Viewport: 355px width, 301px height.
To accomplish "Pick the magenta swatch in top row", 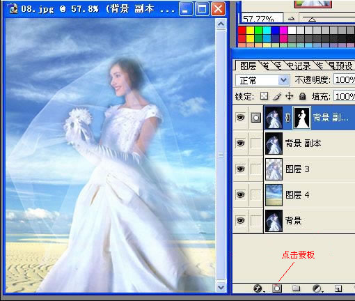I will (283, 31).
